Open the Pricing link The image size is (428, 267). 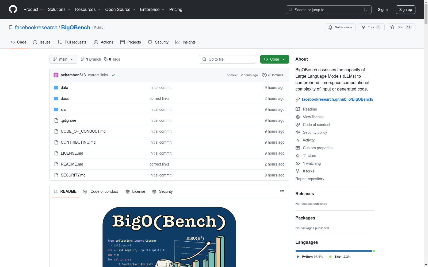(176, 10)
